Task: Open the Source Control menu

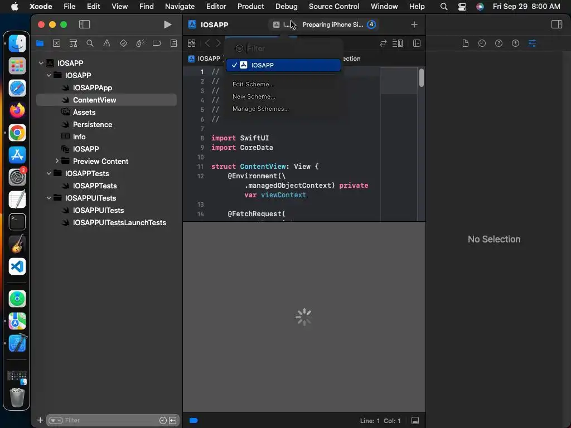Action: click(x=334, y=6)
